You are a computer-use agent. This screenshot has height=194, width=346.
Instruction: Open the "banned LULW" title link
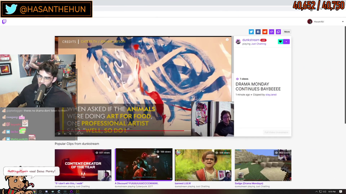183,183
